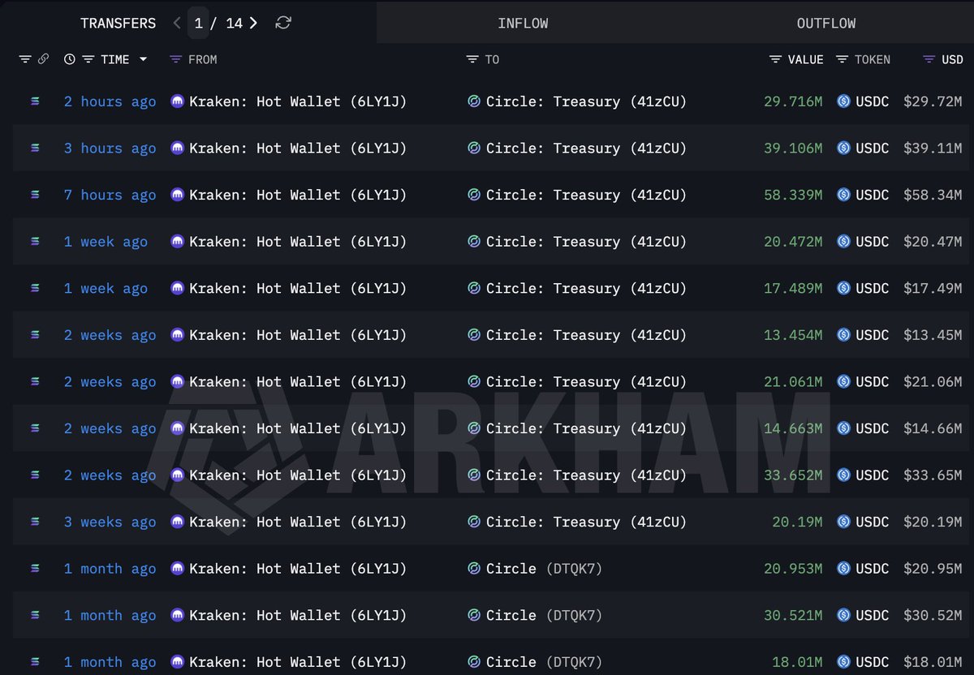Go to previous transfers page
The width and height of the screenshot is (974, 675).
coord(177,24)
